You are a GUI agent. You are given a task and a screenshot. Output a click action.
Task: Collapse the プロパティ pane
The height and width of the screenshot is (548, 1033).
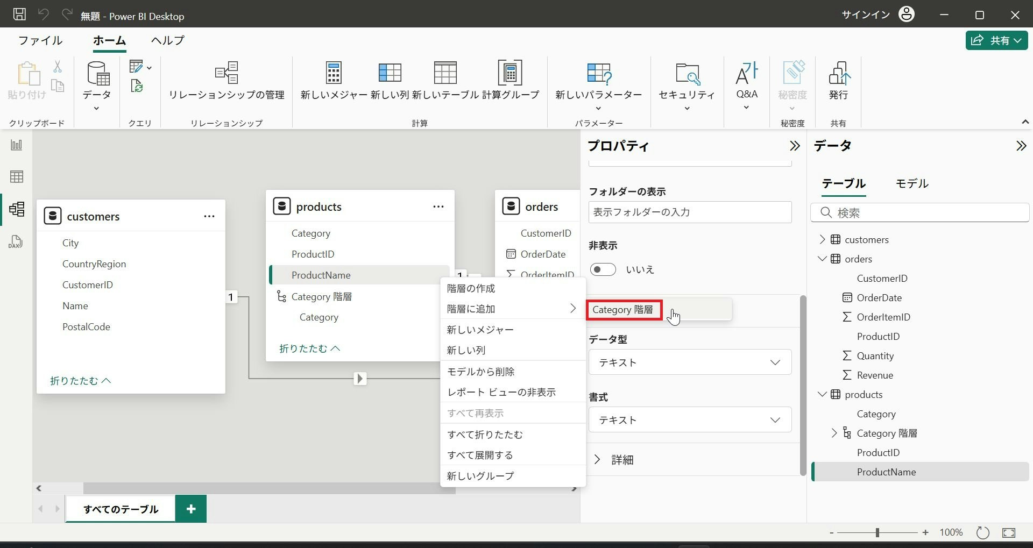click(x=794, y=146)
